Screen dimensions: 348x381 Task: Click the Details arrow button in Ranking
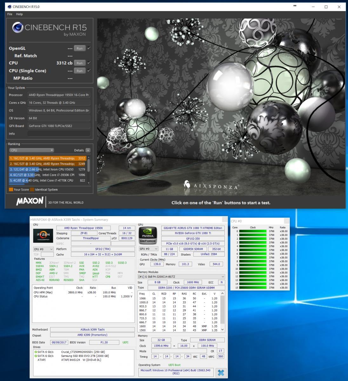[88, 150]
